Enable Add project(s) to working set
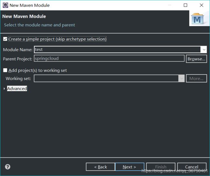The height and width of the screenshot is (176, 210). coord(5,70)
